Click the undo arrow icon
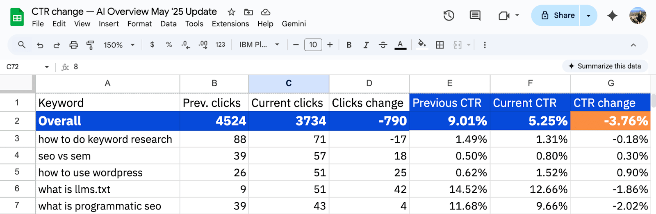 pyautogui.click(x=40, y=45)
